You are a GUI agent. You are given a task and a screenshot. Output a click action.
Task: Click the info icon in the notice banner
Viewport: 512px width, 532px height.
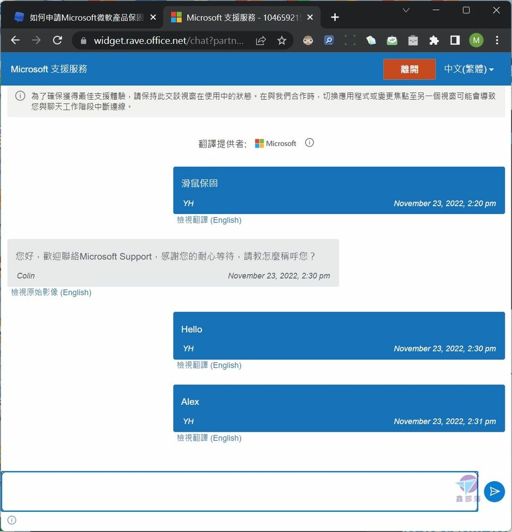(x=20, y=96)
